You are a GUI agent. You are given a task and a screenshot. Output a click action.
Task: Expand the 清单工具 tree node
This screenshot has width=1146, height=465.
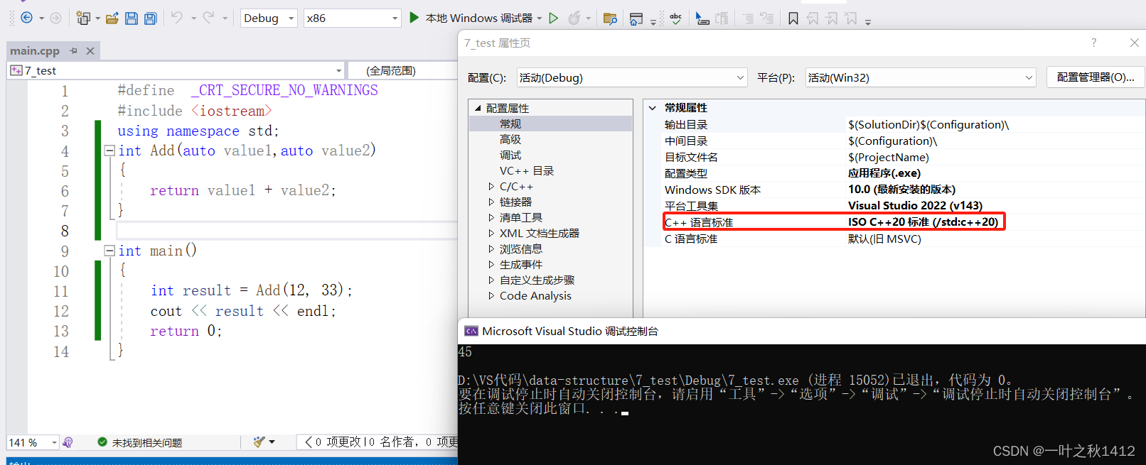click(491, 217)
